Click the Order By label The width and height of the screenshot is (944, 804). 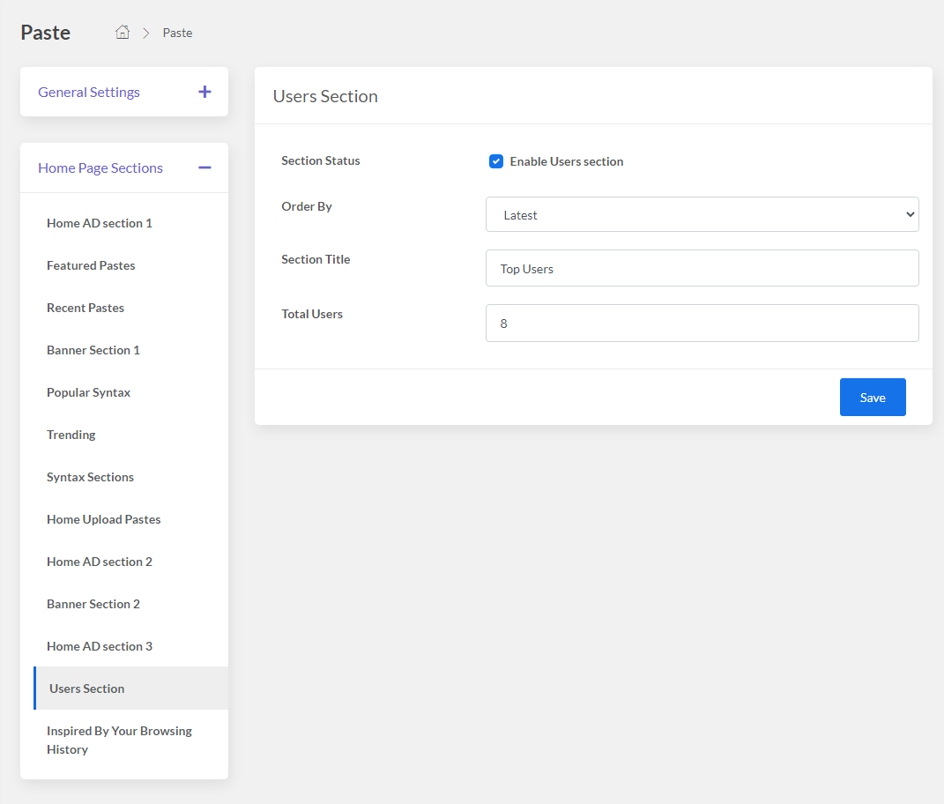[x=307, y=206]
